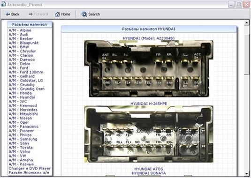The image size is (251, 178).
Task: Click the HYUNDAI A22004B connector image
Action: [149, 68]
